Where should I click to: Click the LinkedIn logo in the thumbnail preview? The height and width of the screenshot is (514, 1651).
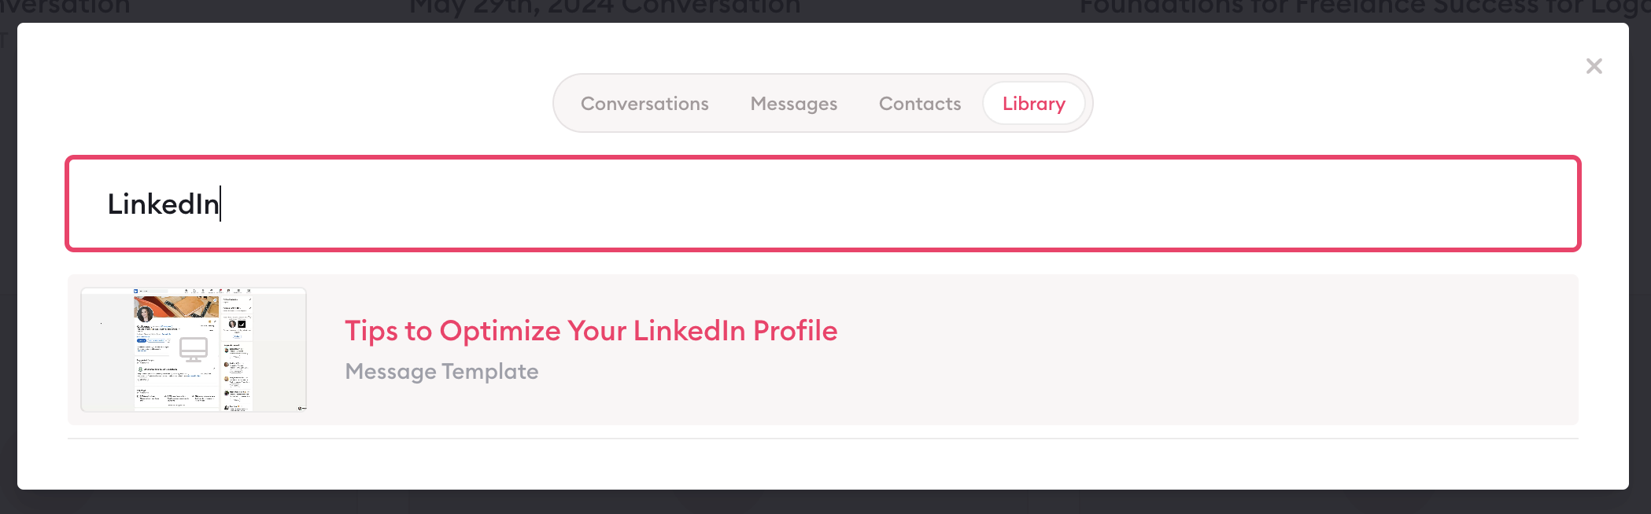coord(136,291)
